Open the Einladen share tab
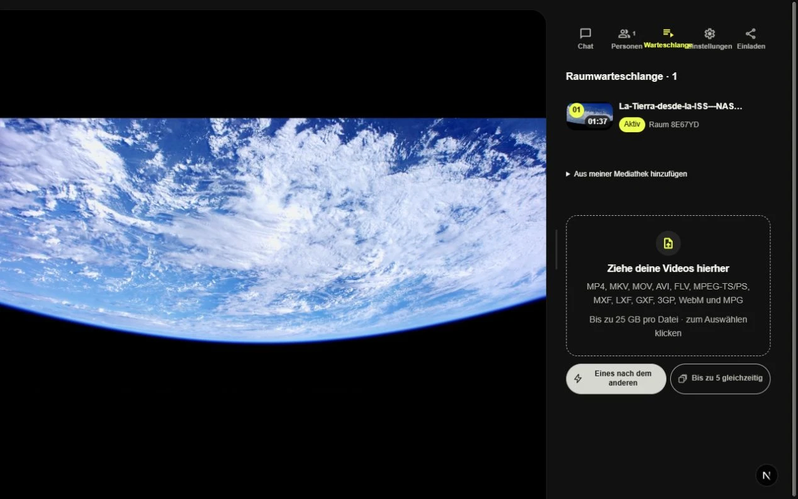 751,38
